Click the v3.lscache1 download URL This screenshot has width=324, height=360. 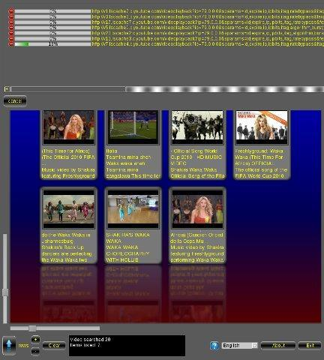(208, 16)
